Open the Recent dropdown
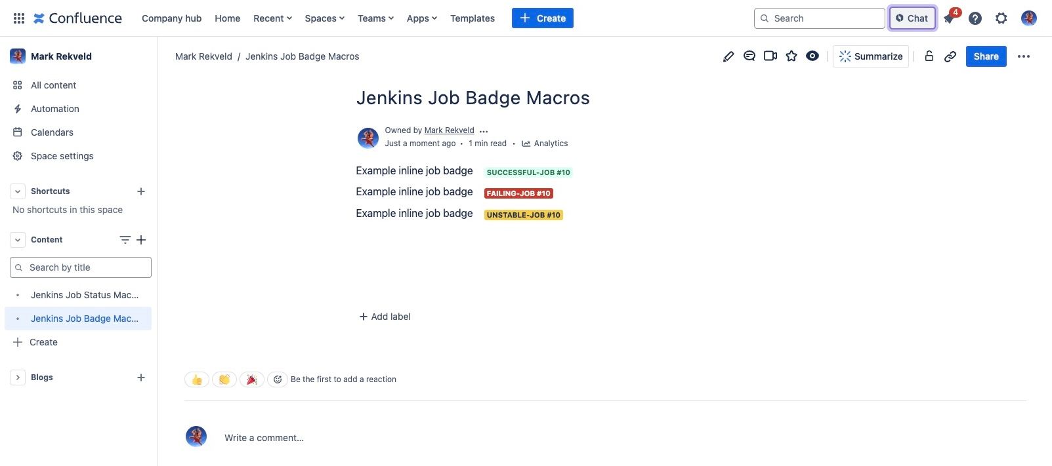The image size is (1052, 466). [272, 18]
